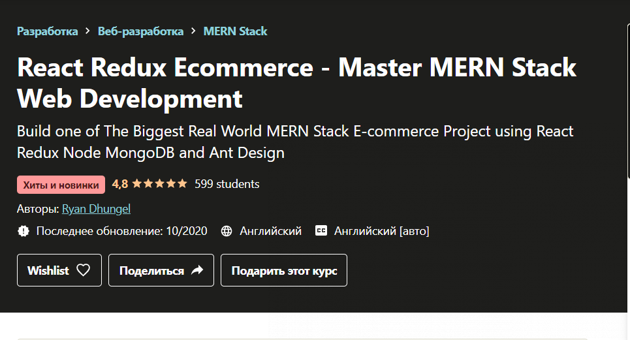Click the Последнее обновление 10/2020 text
The height and width of the screenshot is (340, 630).
(x=121, y=230)
